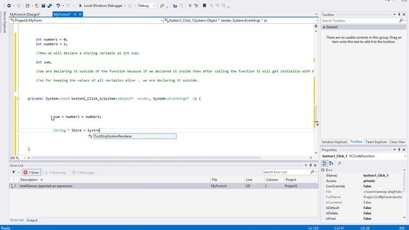Open the Error List filter icon
The width and height of the screenshot is (409, 230).
pos(13,172)
